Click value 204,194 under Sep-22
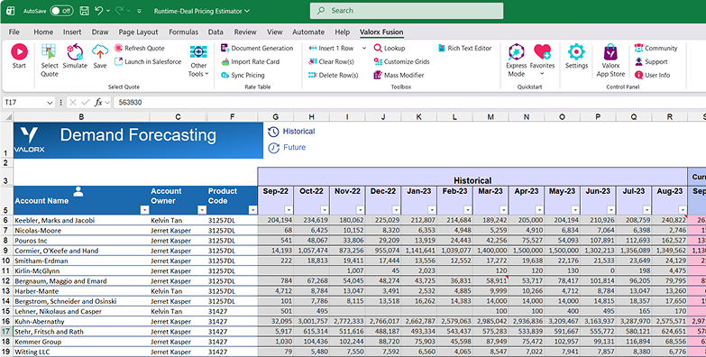706x357 pixels. point(276,220)
